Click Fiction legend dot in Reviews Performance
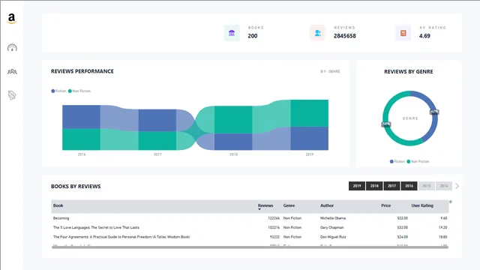480x270 pixels. coord(53,91)
